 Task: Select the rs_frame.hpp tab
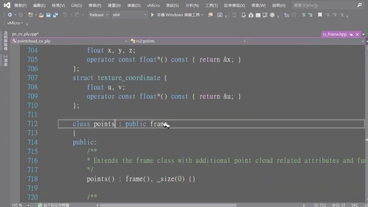(x=335, y=34)
